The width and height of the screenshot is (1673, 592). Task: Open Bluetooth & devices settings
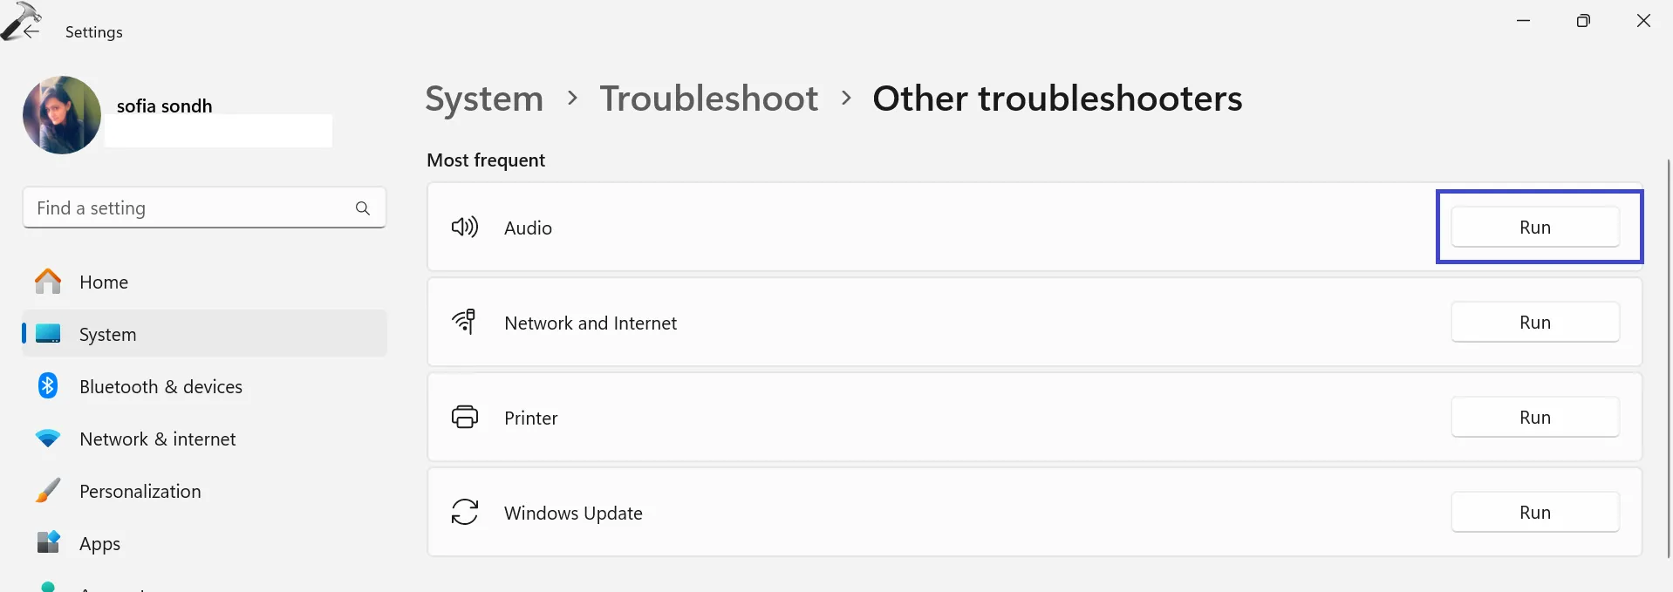160,387
